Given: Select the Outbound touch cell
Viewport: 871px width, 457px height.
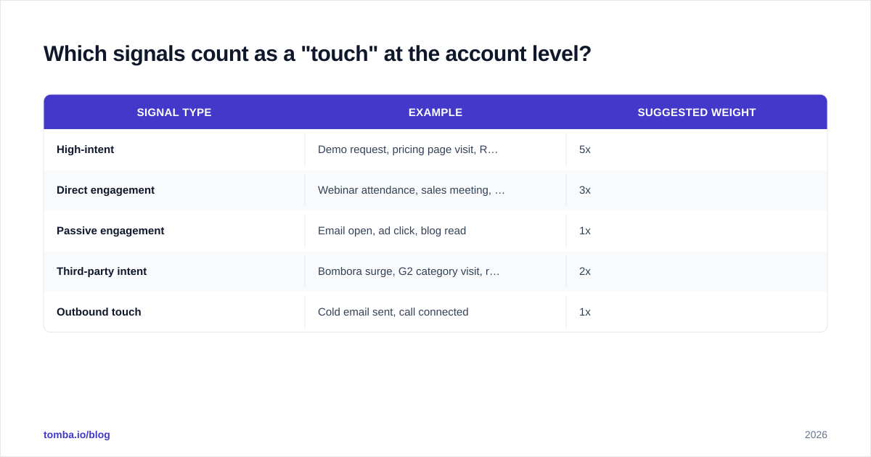Looking at the screenshot, I should click(174, 312).
